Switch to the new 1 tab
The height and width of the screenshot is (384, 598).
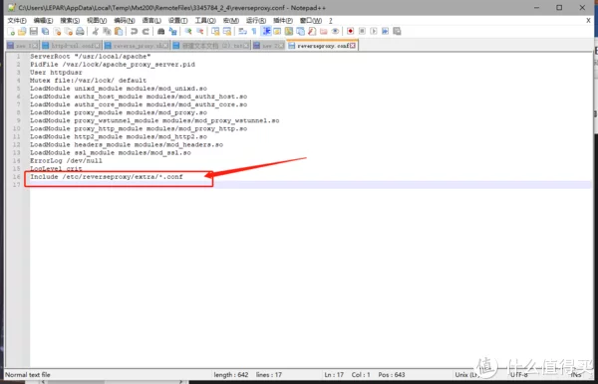pyautogui.click(x=23, y=46)
